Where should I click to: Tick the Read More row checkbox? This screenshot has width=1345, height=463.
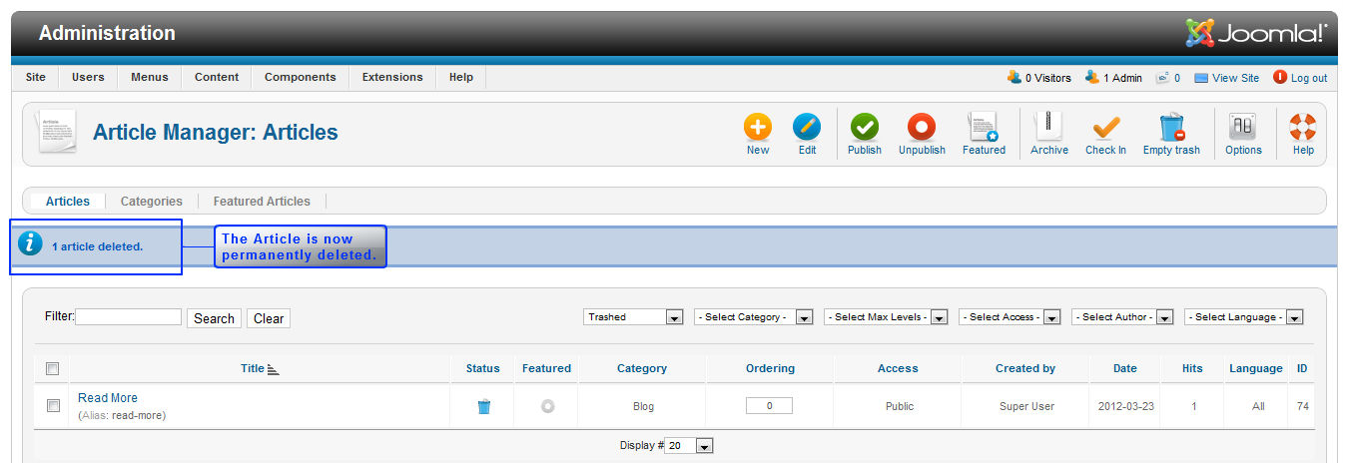coord(53,406)
